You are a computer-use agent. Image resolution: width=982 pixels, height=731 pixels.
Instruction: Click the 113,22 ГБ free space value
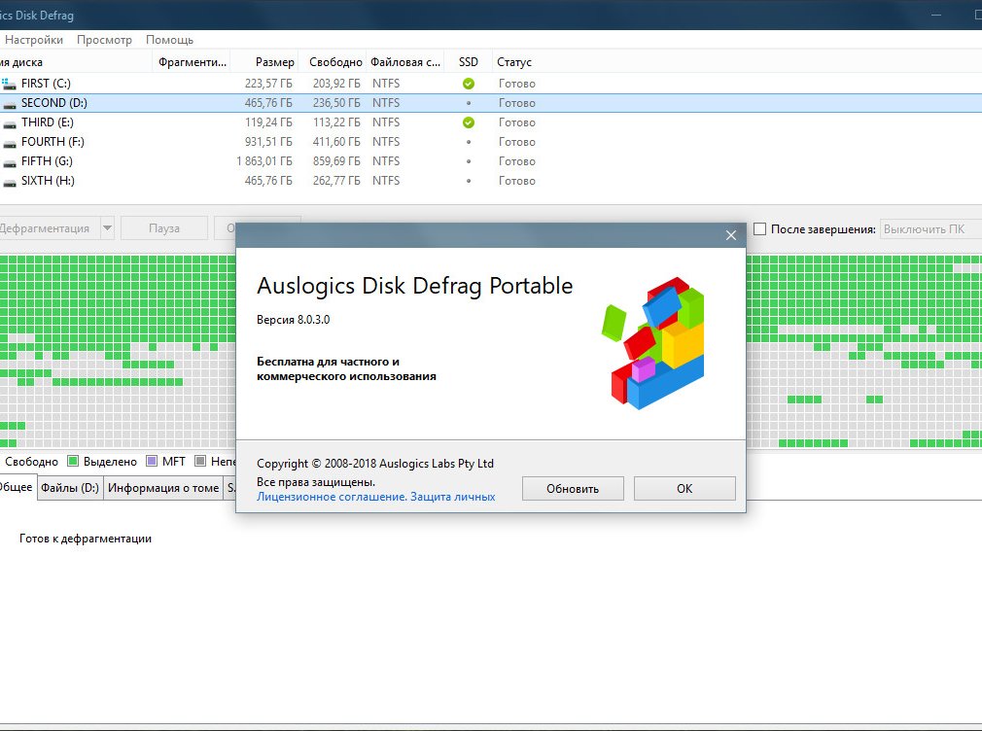[336, 122]
